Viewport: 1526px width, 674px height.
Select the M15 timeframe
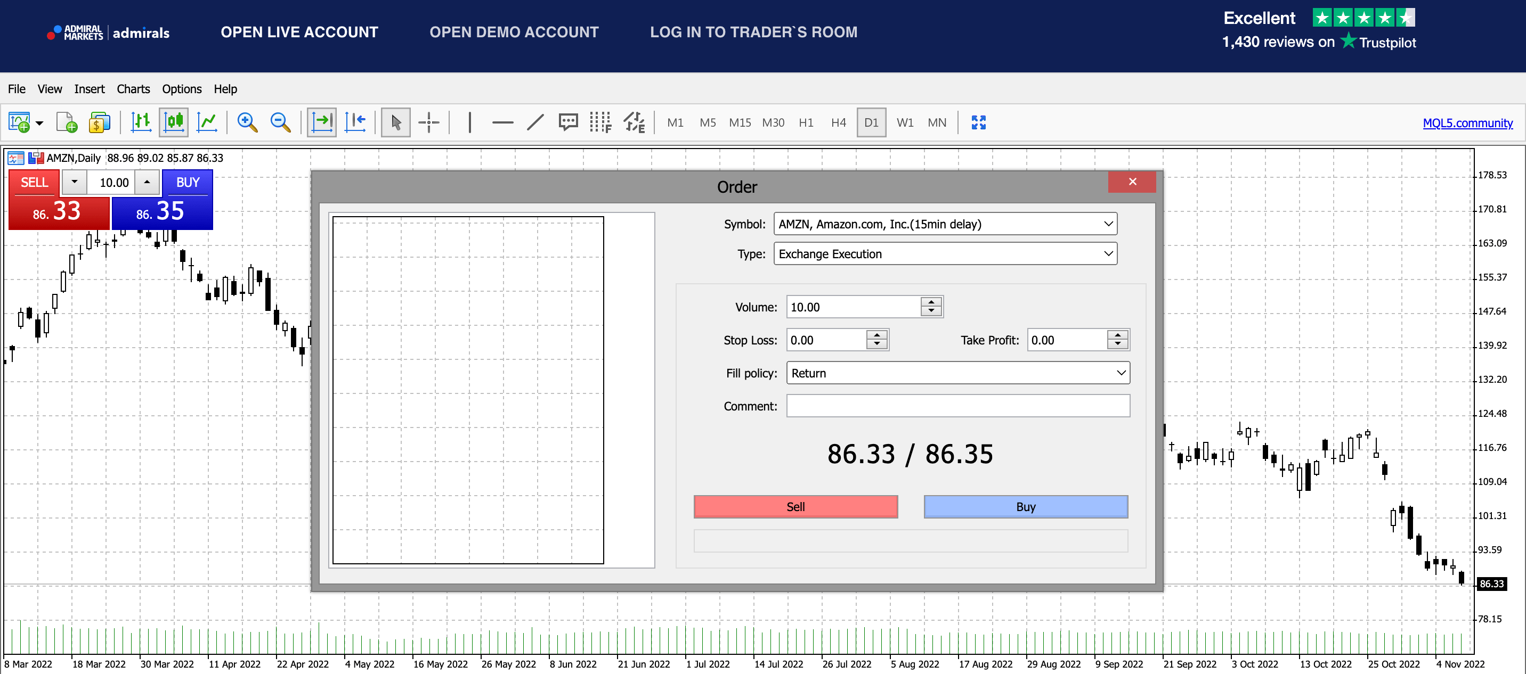pos(740,122)
